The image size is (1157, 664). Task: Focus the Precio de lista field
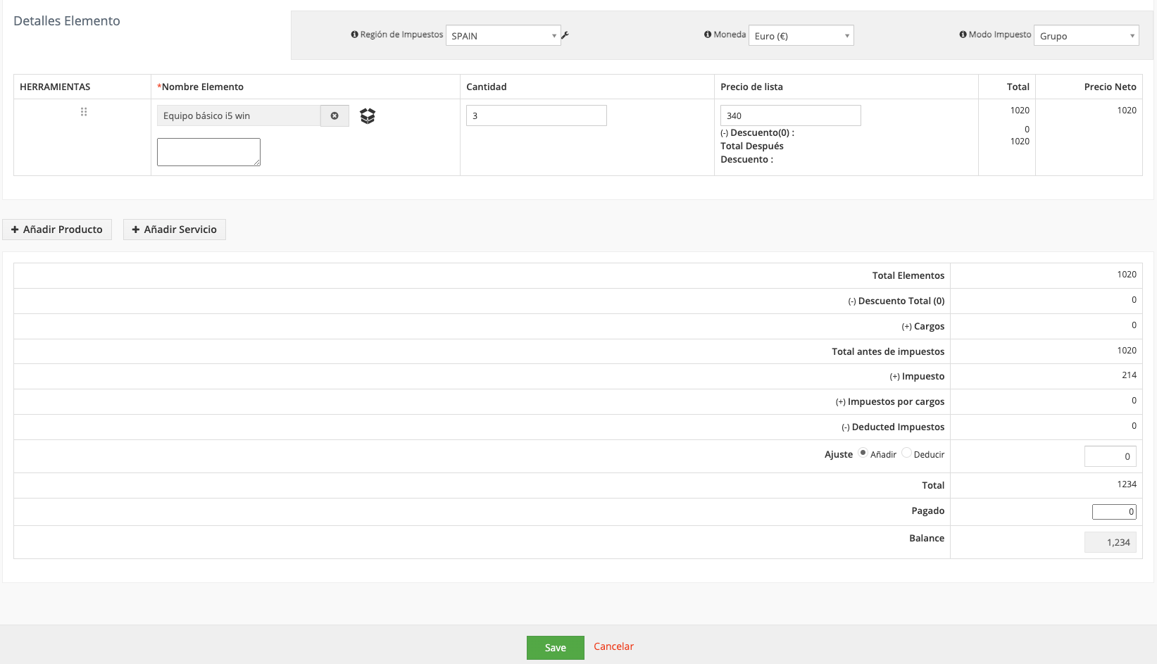(790, 116)
